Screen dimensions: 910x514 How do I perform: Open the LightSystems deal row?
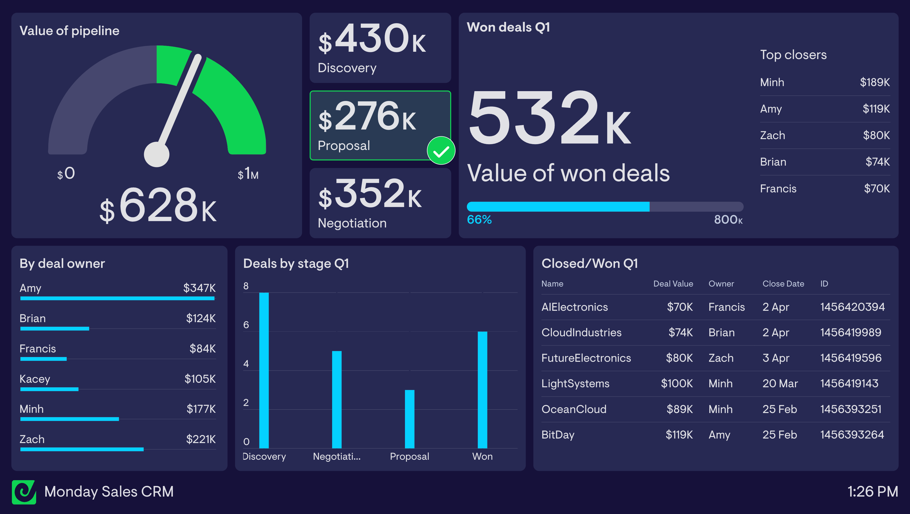[x=575, y=384]
